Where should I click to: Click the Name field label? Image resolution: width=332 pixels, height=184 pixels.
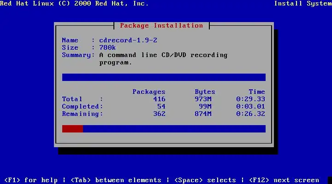click(x=70, y=40)
